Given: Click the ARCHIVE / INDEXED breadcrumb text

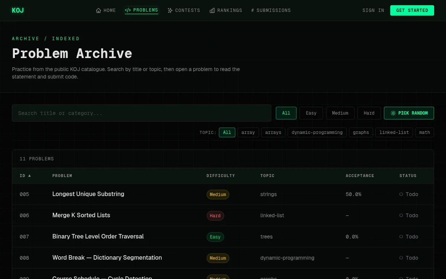Looking at the screenshot, I should click(46, 39).
